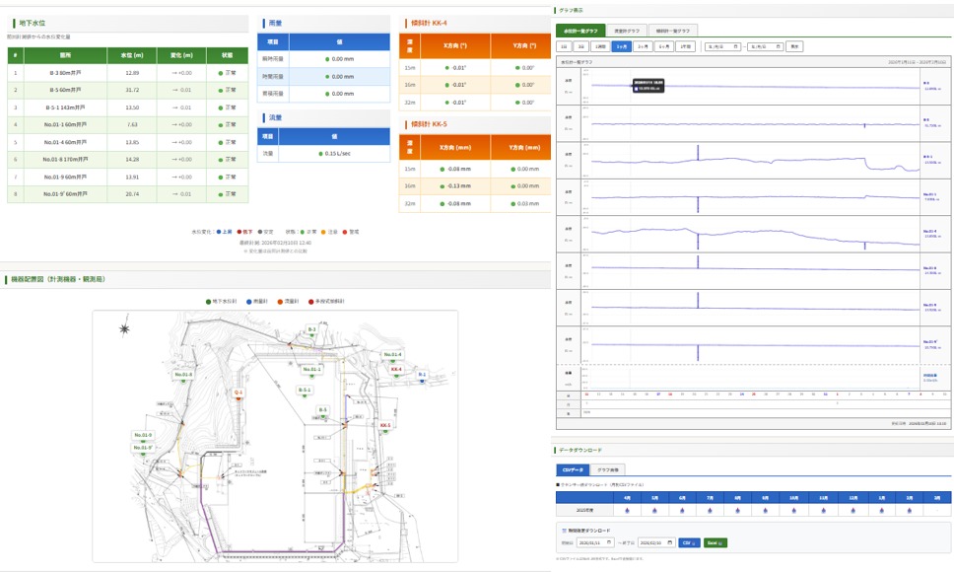
Task: Select the Q-1 flow meter map marker
Action: 238,393
